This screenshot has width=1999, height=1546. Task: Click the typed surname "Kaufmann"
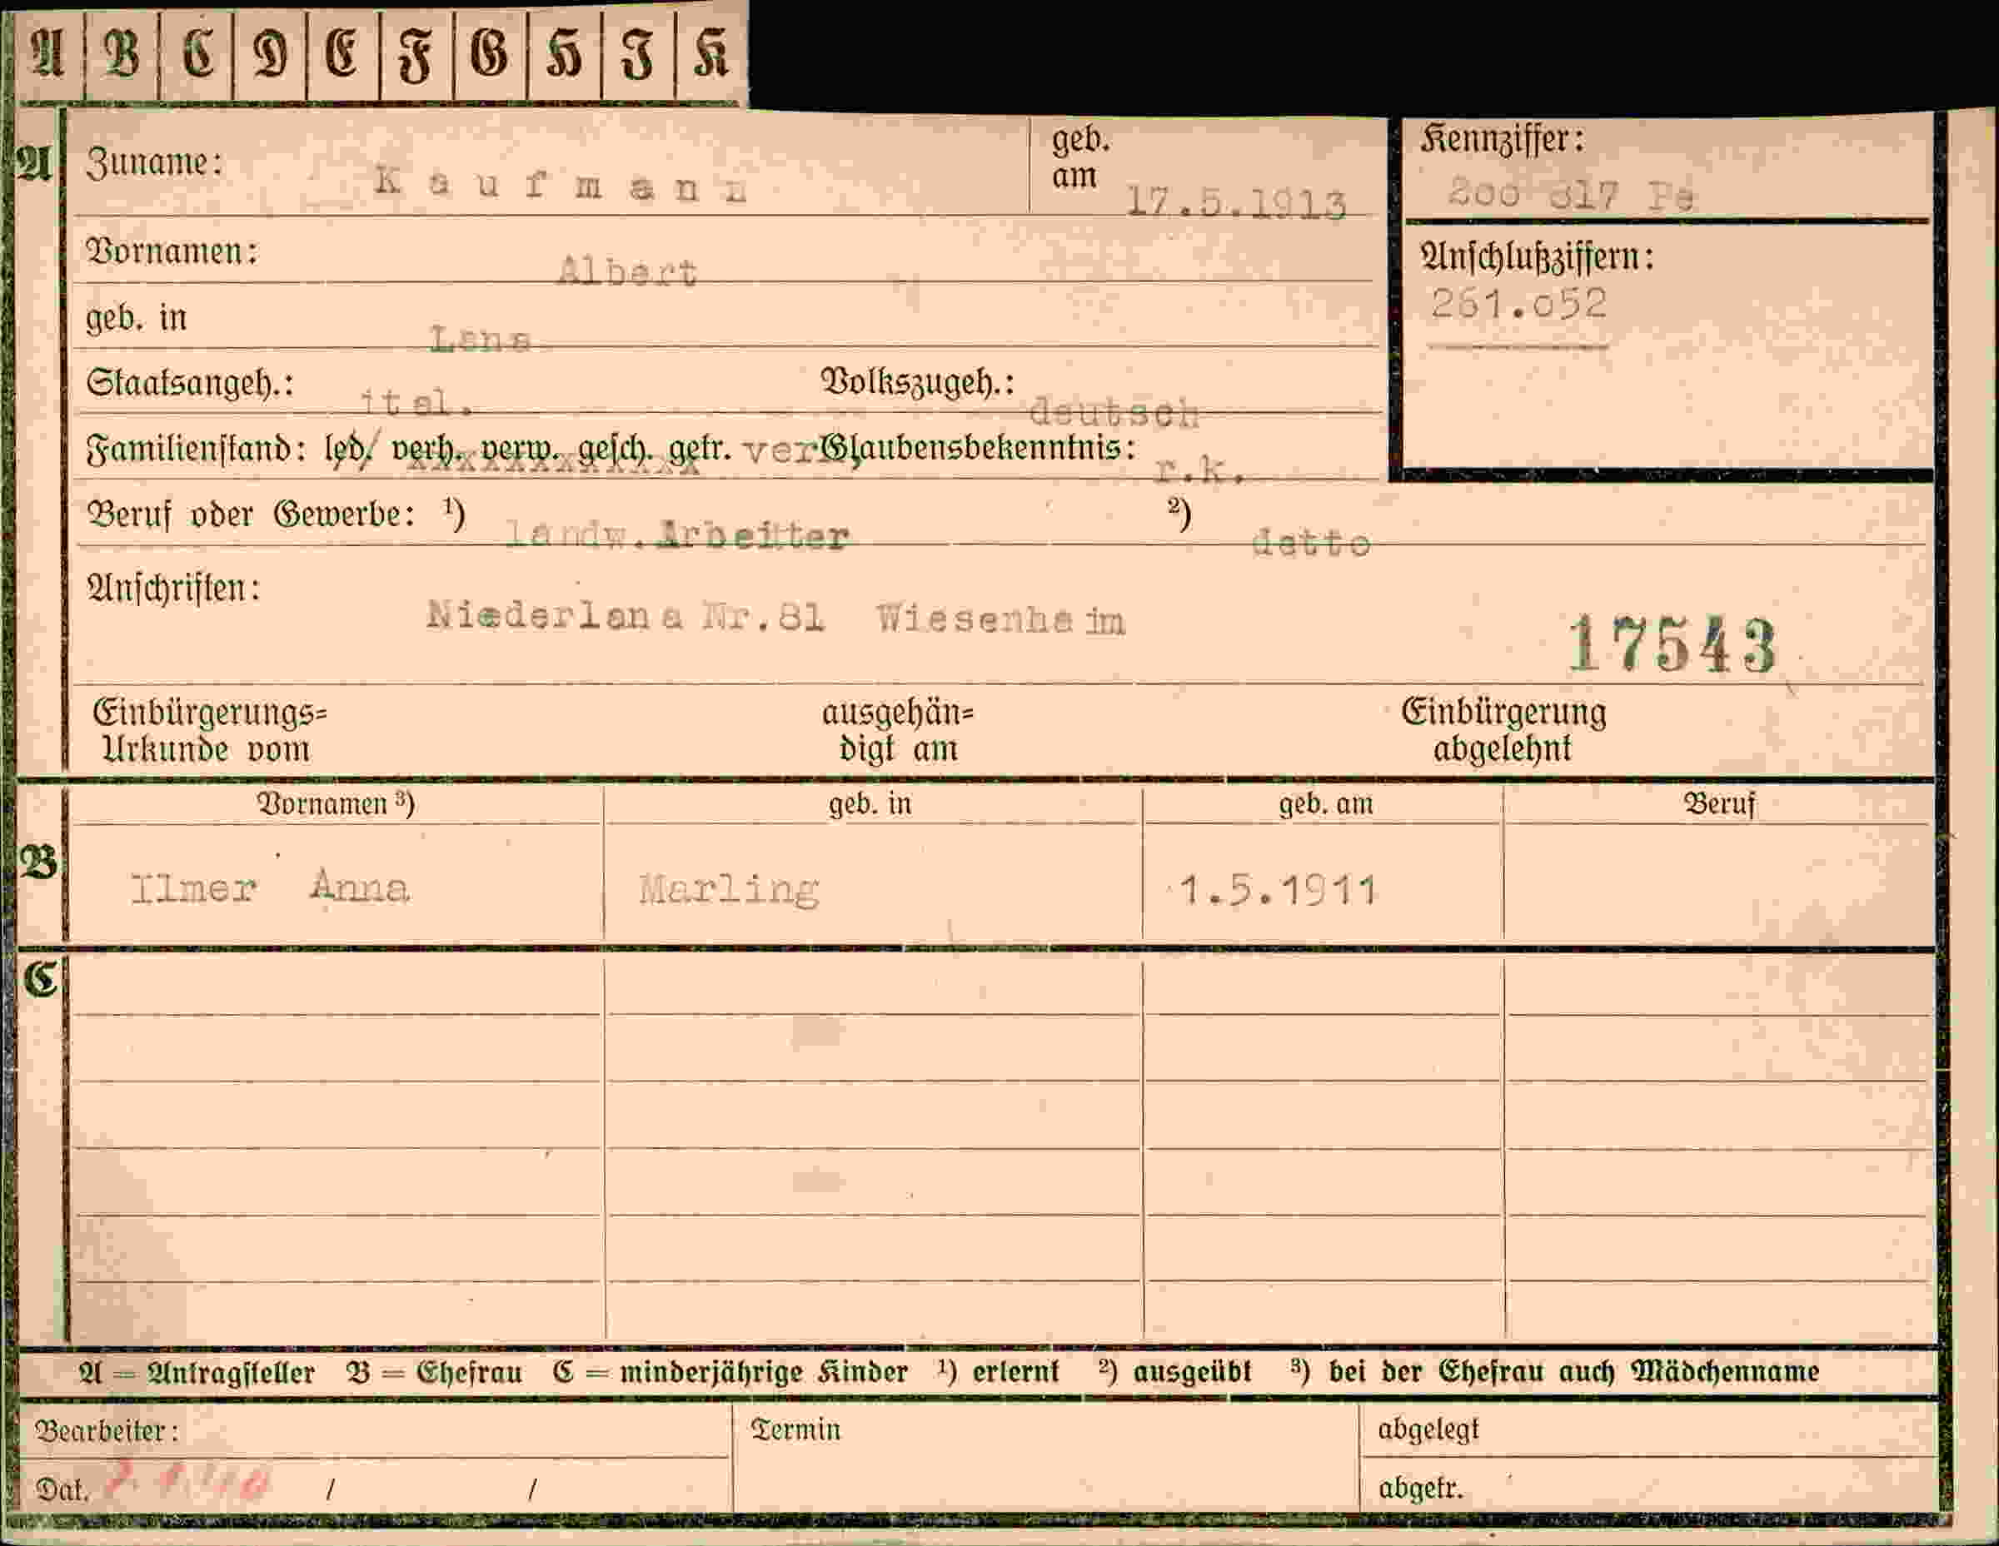point(561,185)
